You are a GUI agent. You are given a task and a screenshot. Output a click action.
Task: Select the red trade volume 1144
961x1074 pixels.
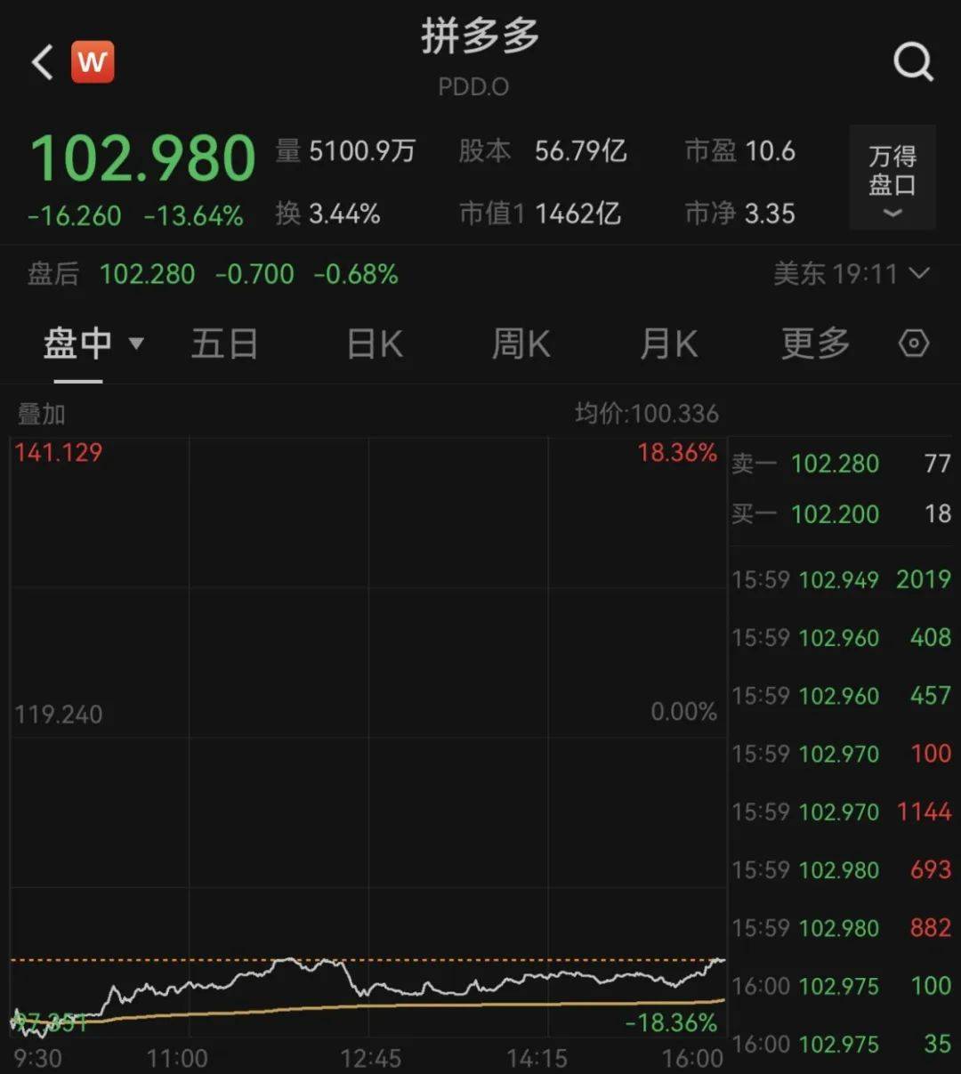click(x=924, y=812)
